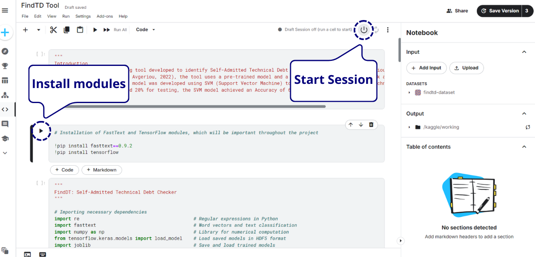Open the Settings menu

coord(83,16)
